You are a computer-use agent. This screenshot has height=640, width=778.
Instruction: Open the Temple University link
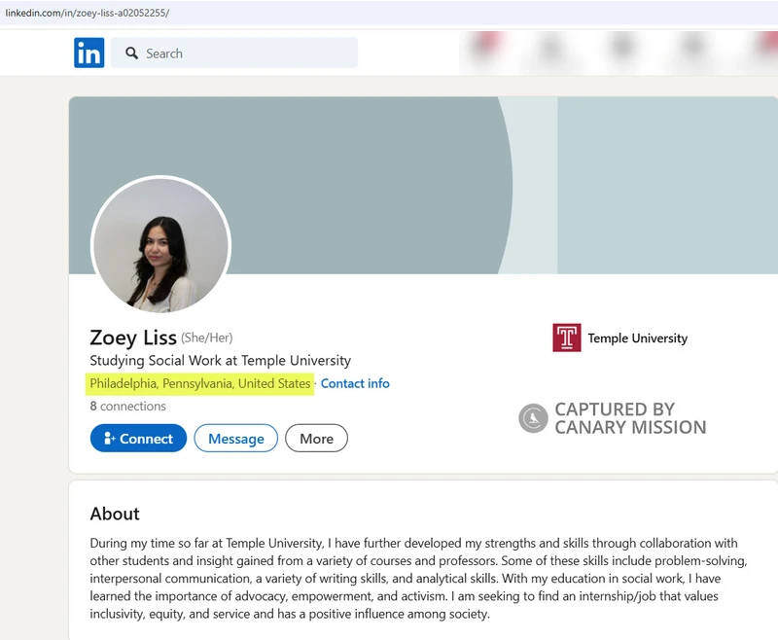(638, 338)
